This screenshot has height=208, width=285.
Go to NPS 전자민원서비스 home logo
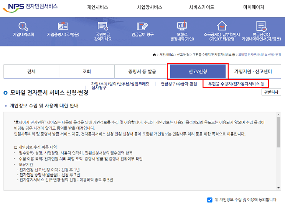[30, 7]
